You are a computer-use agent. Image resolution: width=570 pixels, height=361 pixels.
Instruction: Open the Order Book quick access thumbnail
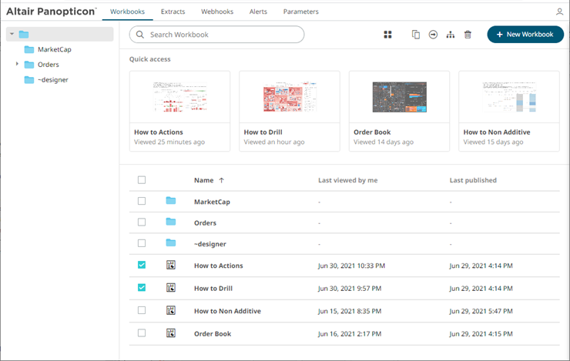(399, 99)
